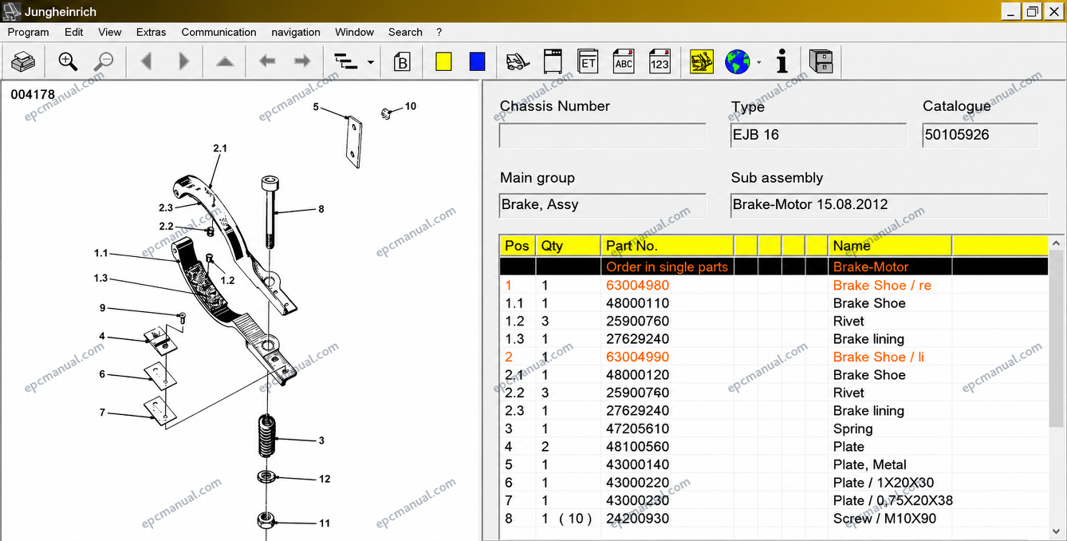Click the printer icon in toolbar
This screenshot has width=1067, height=541.
(x=23, y=61)
